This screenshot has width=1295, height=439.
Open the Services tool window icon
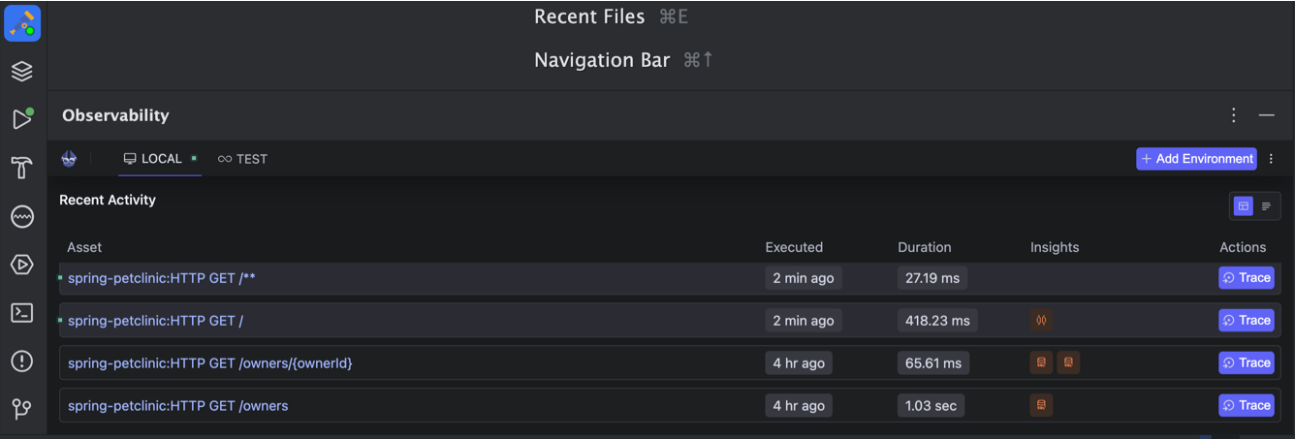click(22, 265)
